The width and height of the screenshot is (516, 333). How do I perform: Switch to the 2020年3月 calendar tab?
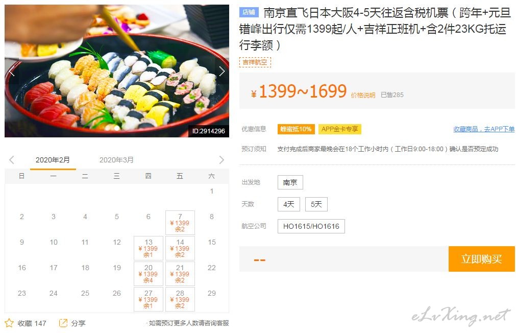116,160
